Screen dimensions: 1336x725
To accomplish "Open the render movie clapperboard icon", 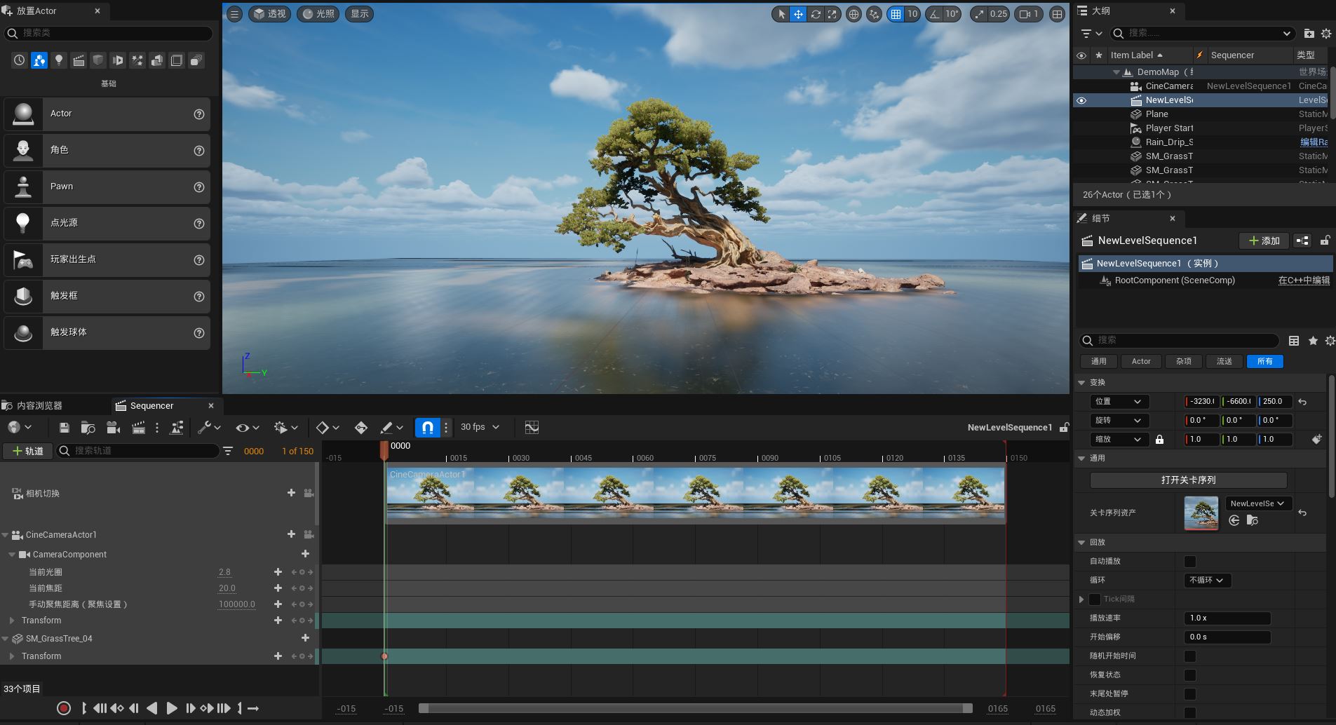I will click(x=138, y=428).
